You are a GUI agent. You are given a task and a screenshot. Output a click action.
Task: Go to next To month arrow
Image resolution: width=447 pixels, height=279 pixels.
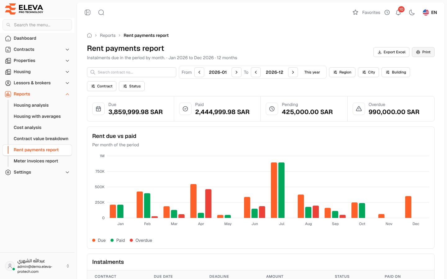click(x=293, y=72)
